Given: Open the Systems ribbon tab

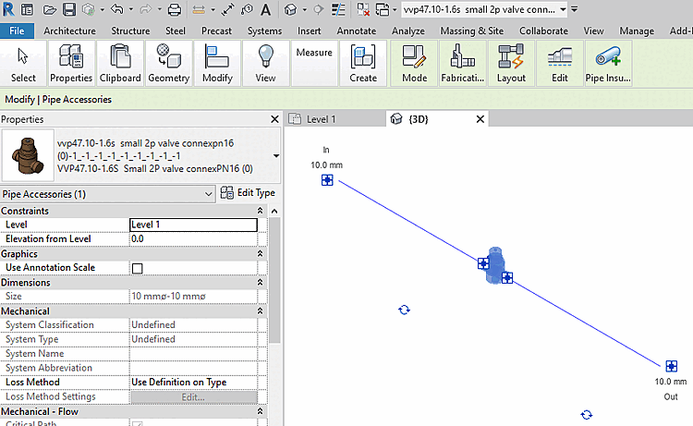Looking at the screenshot, I should 264,30.
